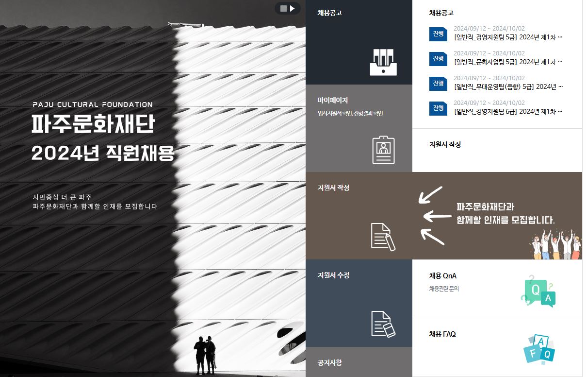
Task: Open the 마이페이지 menu tile
Action: click(359, 128)
